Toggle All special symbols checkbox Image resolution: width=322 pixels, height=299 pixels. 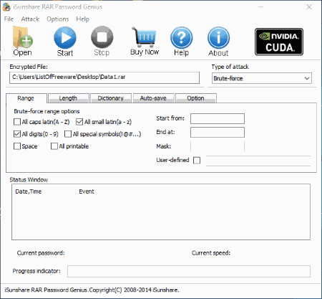pos(68,134)
